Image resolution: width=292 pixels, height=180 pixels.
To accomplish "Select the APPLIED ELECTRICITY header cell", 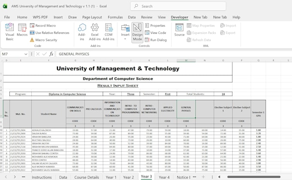I will point(167,109).
